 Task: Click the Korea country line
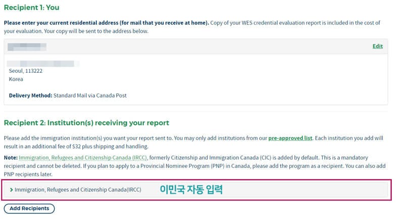pos(16,79)
